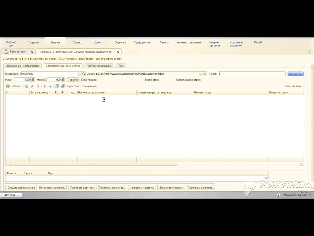
Task: Move row up with the up arrow
Action: point(45,86)
